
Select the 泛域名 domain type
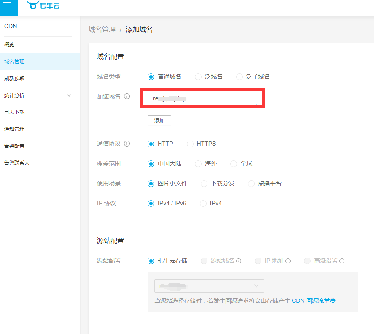[x=198, y=77]
